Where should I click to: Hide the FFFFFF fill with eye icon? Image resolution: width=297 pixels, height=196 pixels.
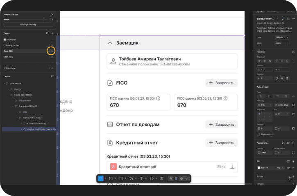coord(288,168)
